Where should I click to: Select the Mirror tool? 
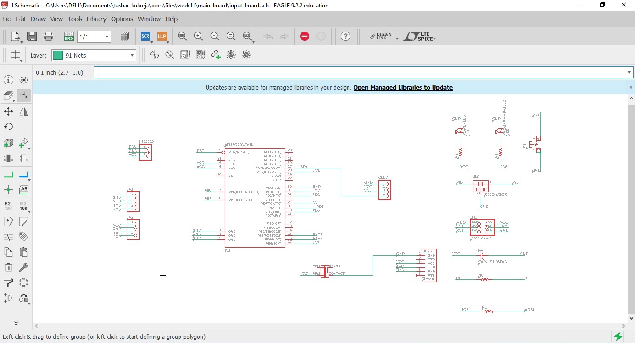point(24,111)
